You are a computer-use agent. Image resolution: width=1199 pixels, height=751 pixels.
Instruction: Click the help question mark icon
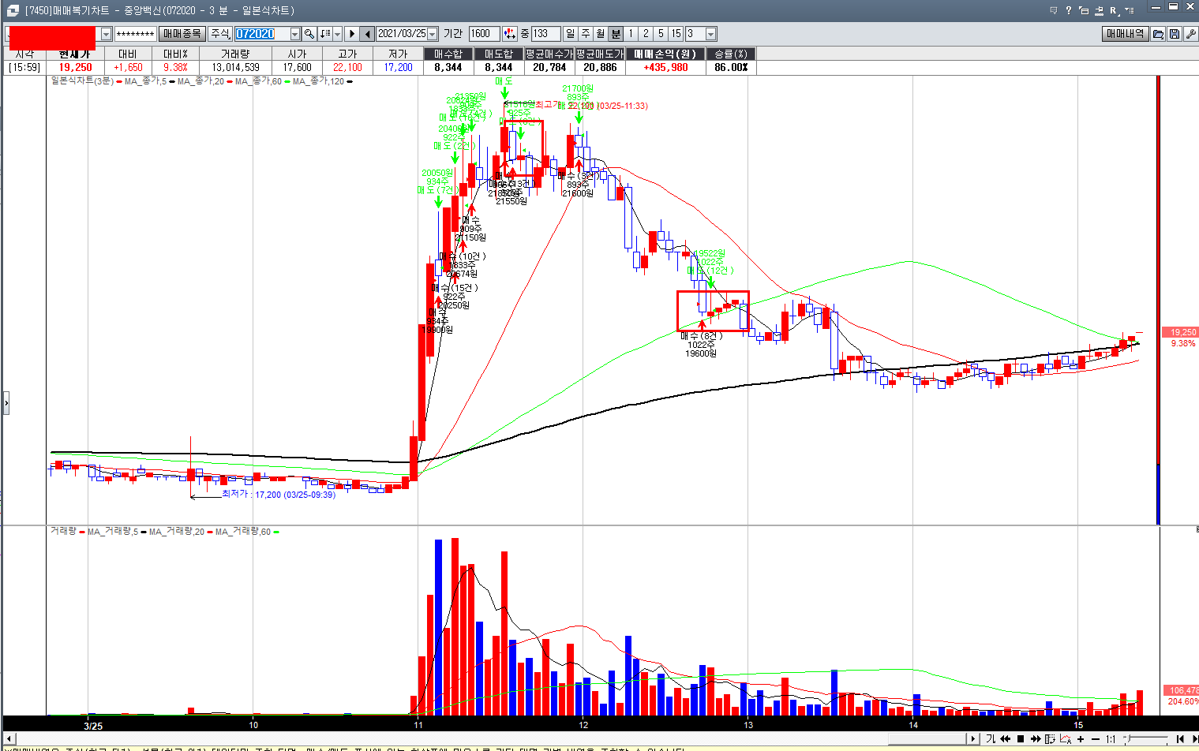(1069, 10)
